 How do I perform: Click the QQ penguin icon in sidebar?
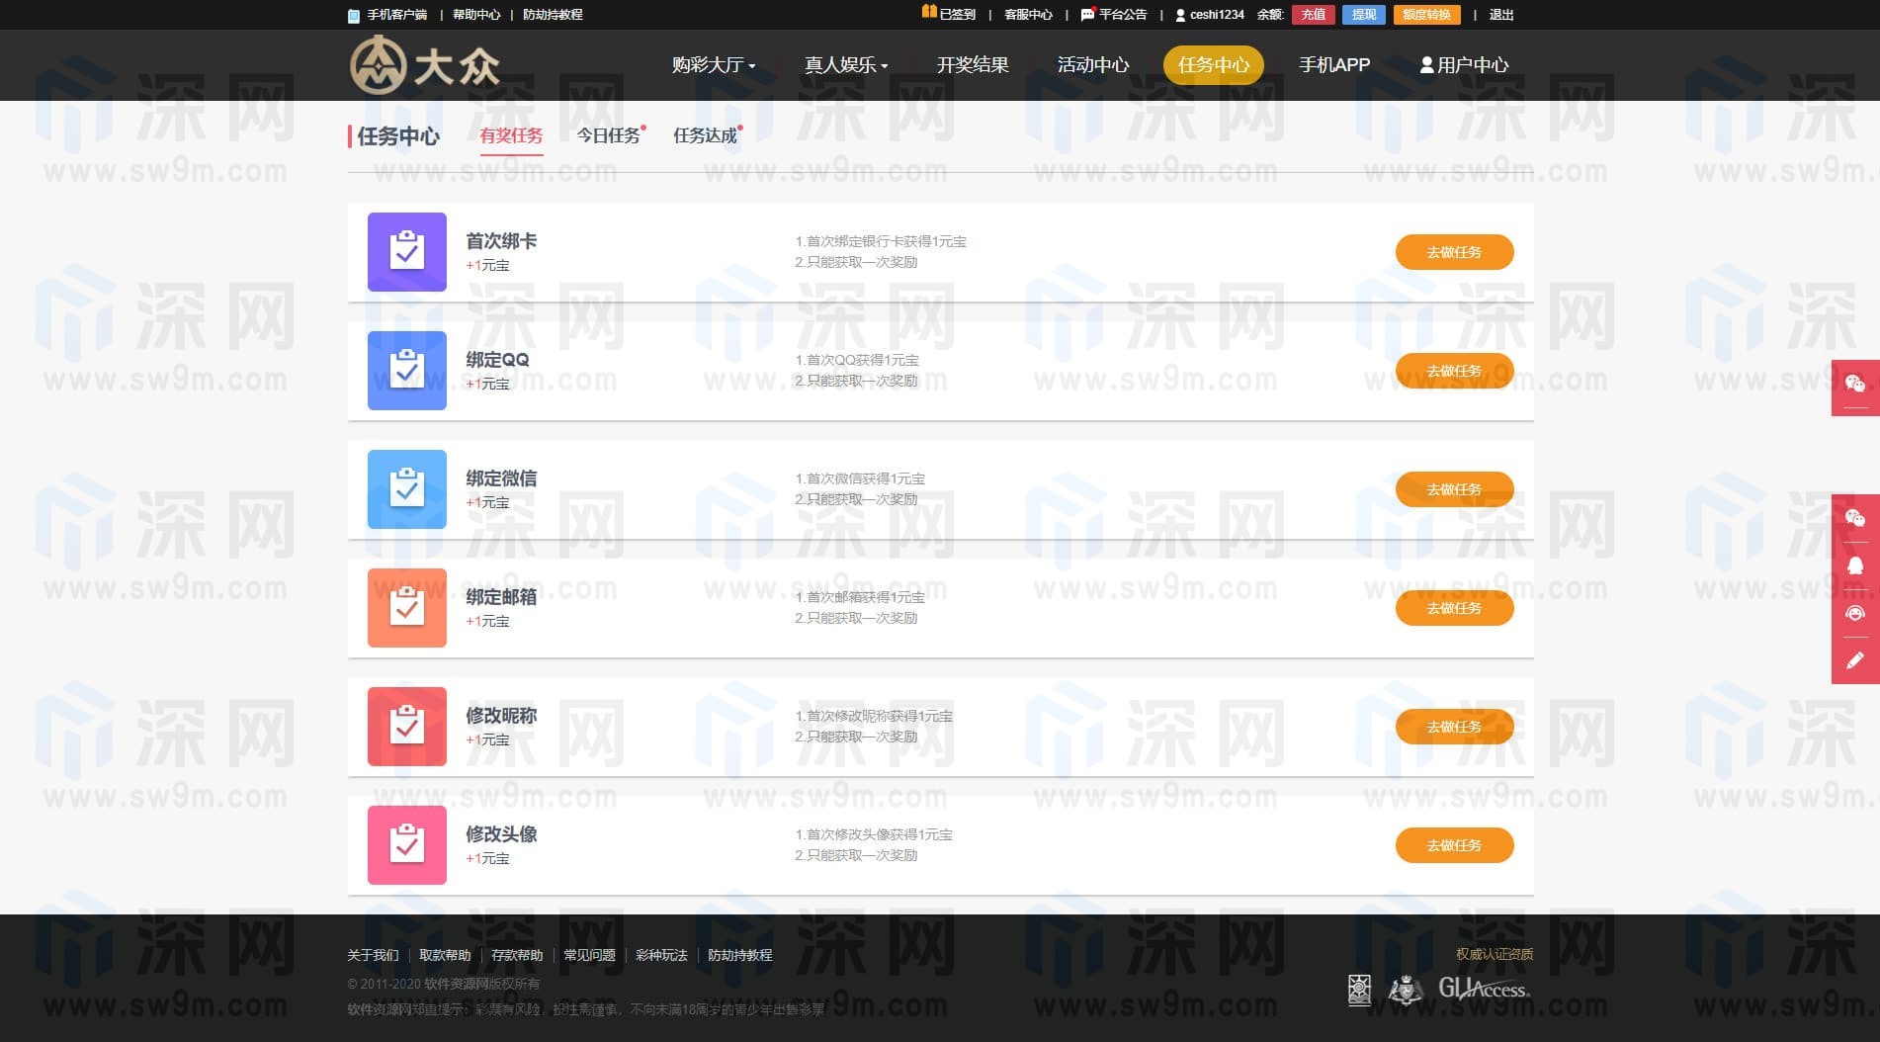pyautogui.click(x=1855, y=565)
